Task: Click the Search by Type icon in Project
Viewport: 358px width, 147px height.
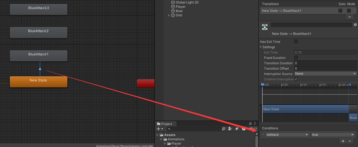Action: pos(230,129)
